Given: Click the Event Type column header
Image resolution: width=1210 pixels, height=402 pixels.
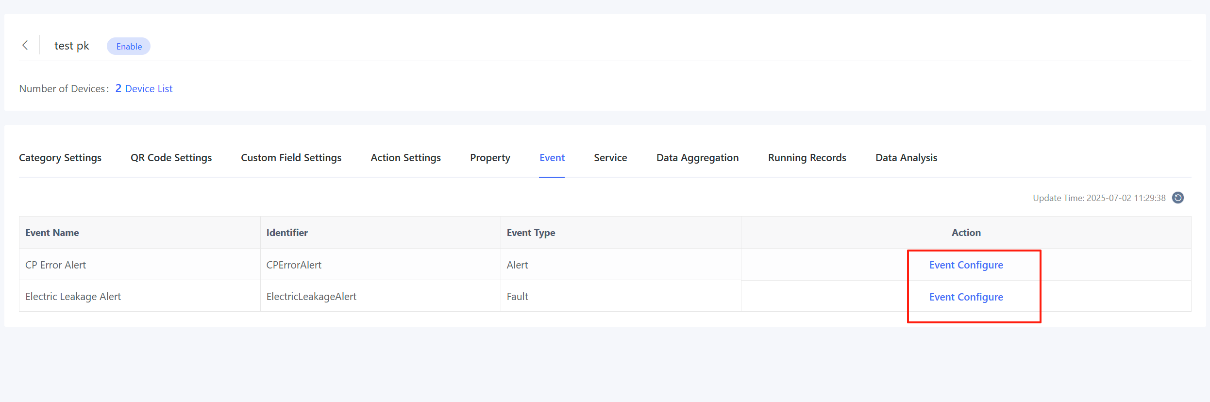Looking at the screenshot, I should pyautogui.click(x=531, y=233).
